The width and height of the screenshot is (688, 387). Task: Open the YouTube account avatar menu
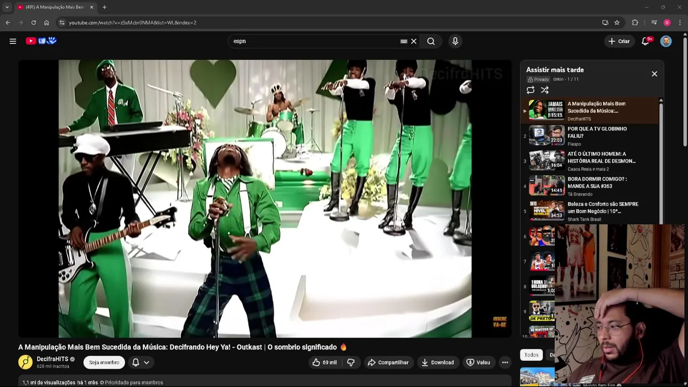pyautogui.click(x=666, y=41)
